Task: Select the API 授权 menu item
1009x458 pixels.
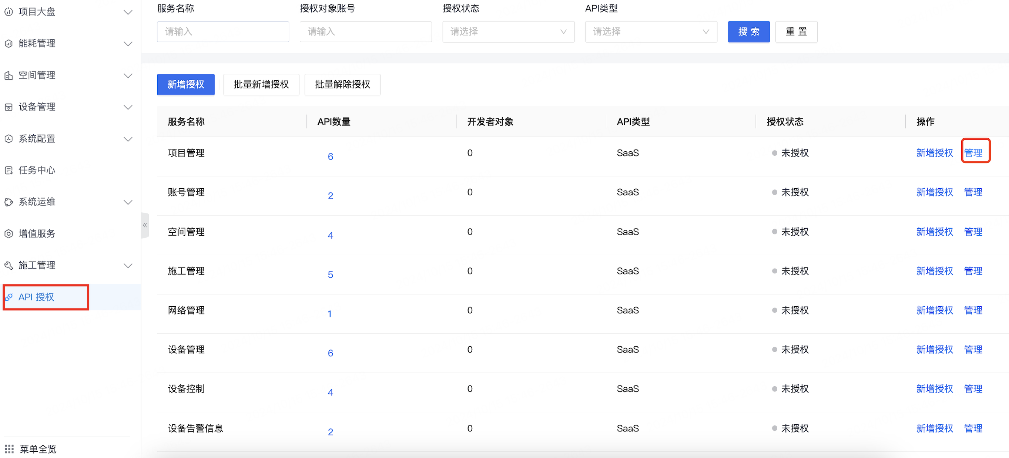Action: [x=70, y=297]
